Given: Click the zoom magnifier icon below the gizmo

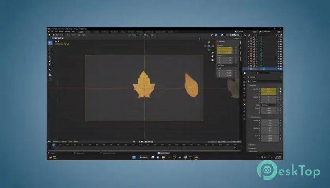Looking at the screenshot, I should click(x=212, y=53).
